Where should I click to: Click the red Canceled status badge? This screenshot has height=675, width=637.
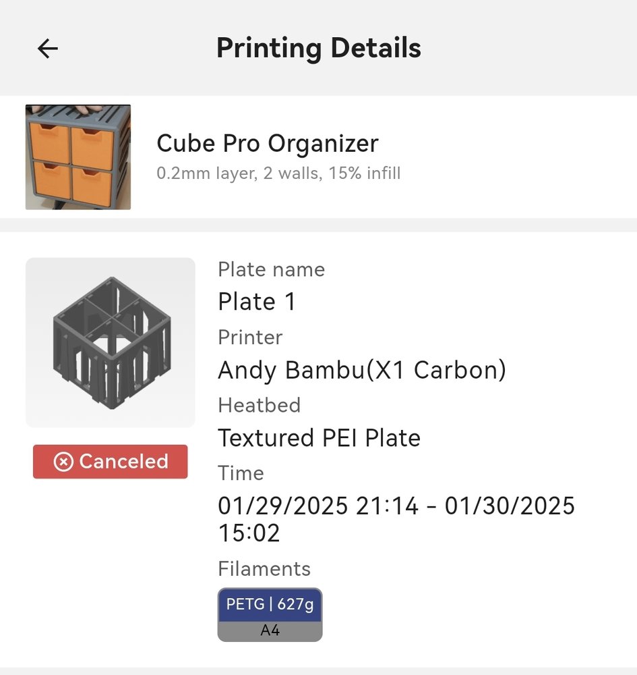pyautogui.click(x=111, y=462)
